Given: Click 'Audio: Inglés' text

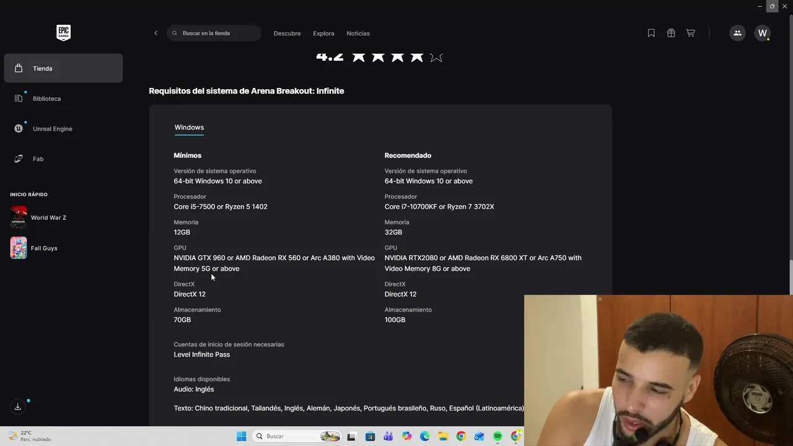Looking at the screenshot, I should pos(194,389).
